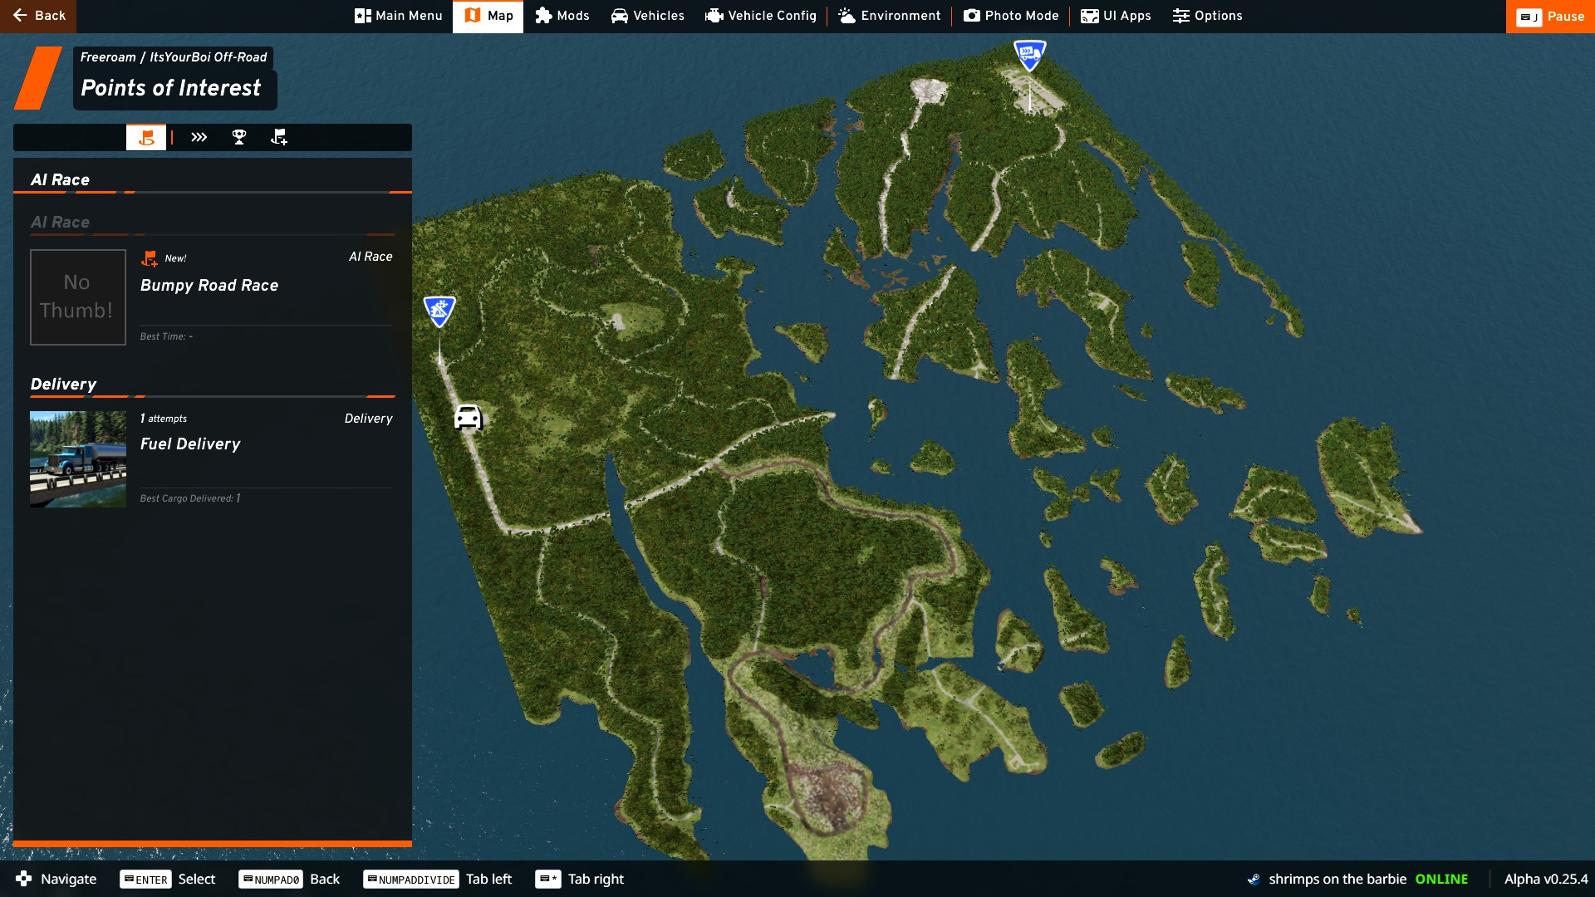1595x897 pixels.
Task: Click the ENTER Select key hint
Action: pyautogui.click(x=167, y=879)
